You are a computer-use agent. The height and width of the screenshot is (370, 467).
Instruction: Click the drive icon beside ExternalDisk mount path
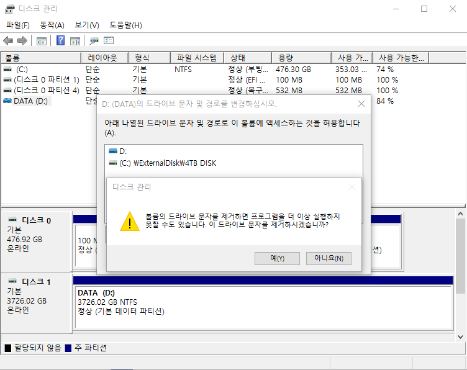[113, 163]
